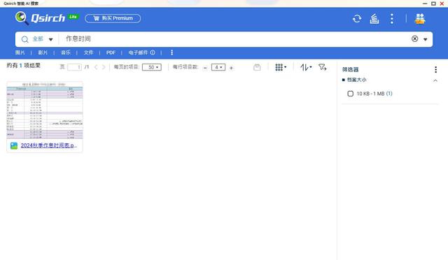This screenshot has width=448, height=260.
Task: Click the search text field with 作息时间
Action: coord(234,39)
